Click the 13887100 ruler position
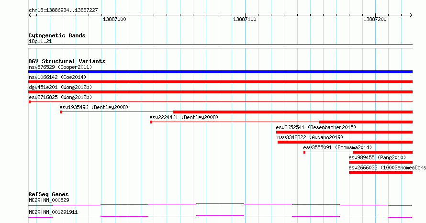Screen dimensions: 426x223 (245, 19)
